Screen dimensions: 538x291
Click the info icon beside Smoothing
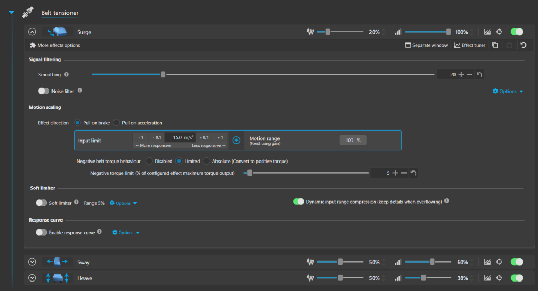coord(66,75)
